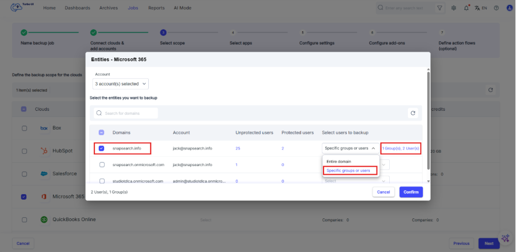Click the refresh icon in Entities dialog

[412, 113]
